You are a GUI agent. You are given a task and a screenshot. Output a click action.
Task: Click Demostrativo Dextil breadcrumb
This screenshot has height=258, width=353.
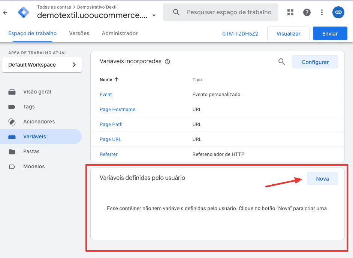tap(97, 7)
